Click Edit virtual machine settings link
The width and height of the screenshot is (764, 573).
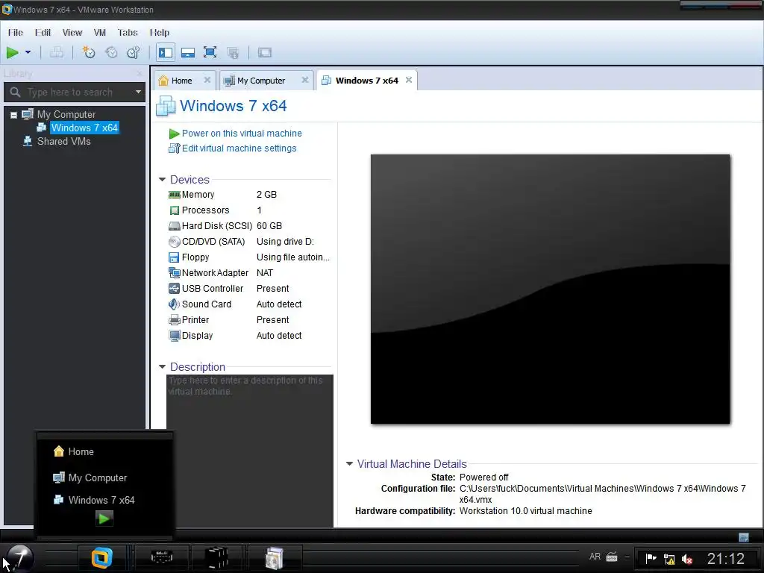(239, 148)
